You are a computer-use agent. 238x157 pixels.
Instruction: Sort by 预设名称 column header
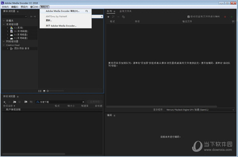click(9, 106)
